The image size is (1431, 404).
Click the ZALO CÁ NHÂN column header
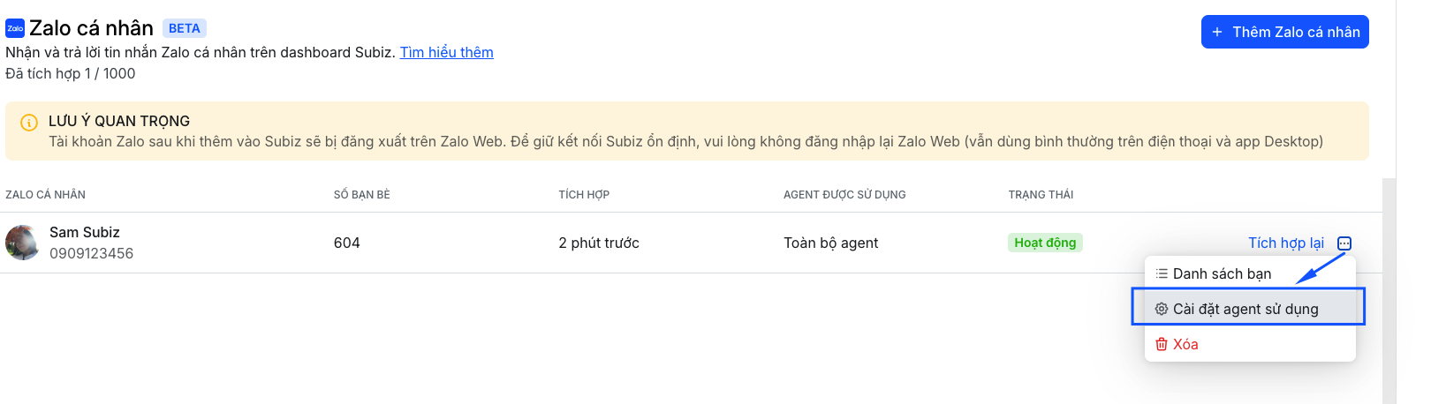pos(46,195)
